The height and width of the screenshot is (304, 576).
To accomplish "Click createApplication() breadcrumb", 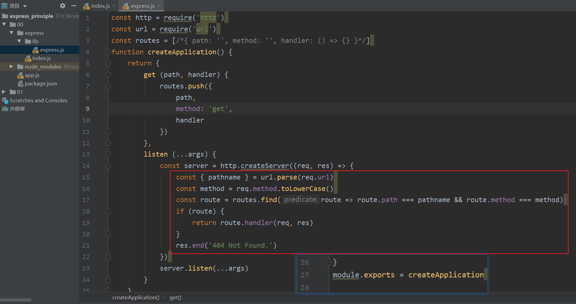I will [136, 298].
